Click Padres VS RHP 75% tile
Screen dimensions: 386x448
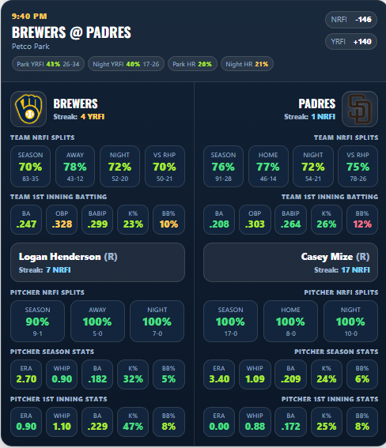[358, 166]
